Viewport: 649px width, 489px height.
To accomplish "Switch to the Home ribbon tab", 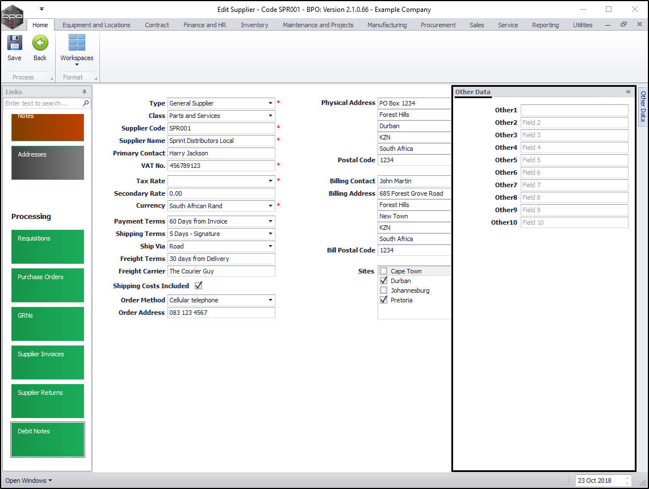I will [40, 25].
